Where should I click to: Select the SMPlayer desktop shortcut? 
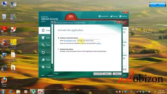click(x=13, y=5)
